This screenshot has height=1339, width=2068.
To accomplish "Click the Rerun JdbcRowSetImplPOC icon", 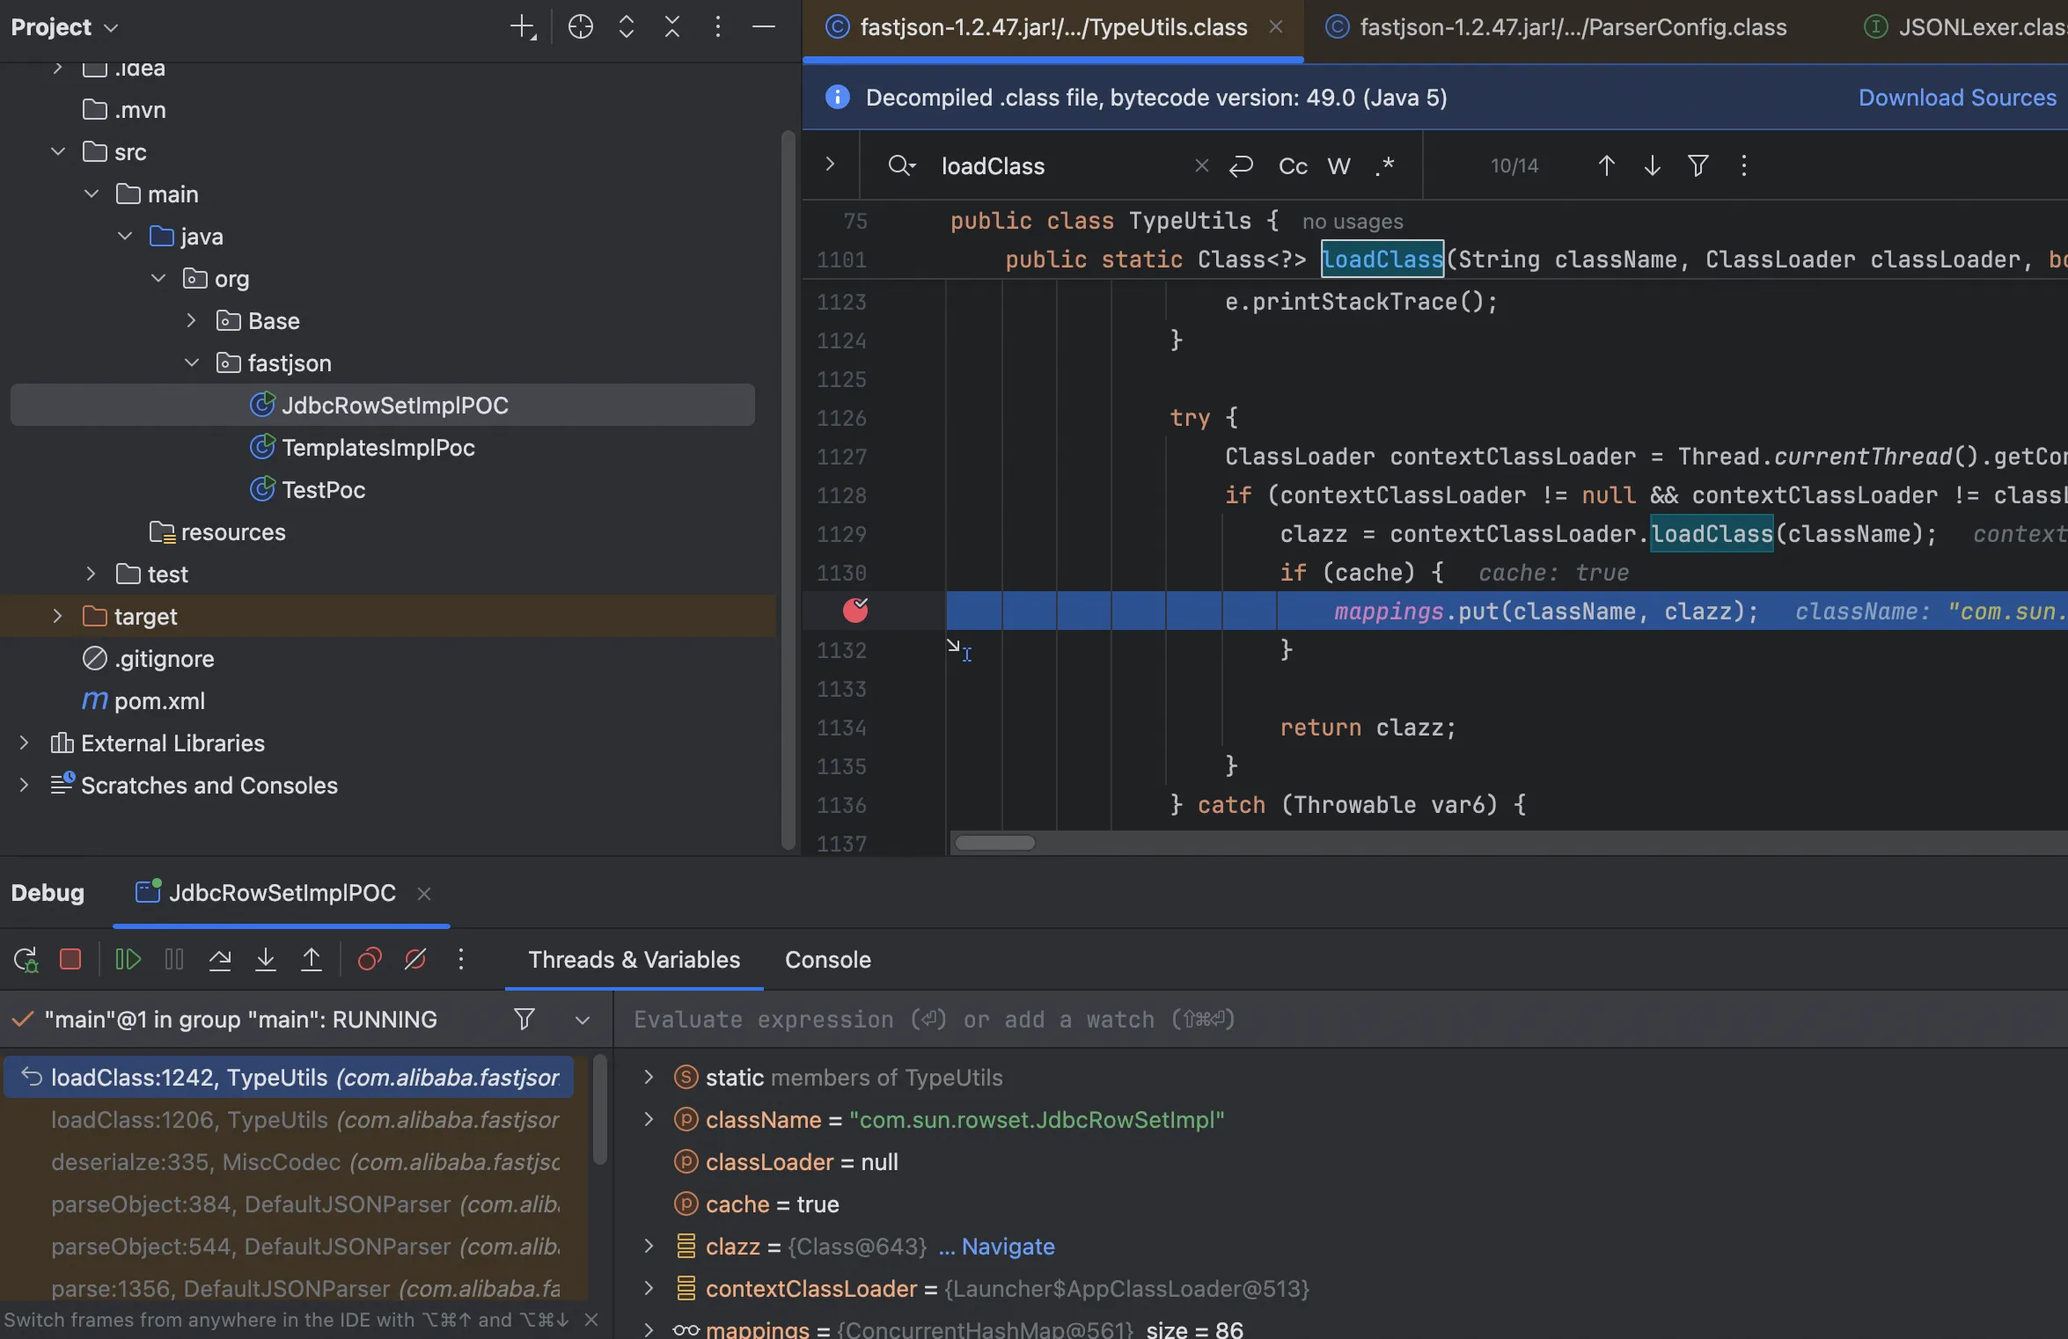I will coord(26,959).
